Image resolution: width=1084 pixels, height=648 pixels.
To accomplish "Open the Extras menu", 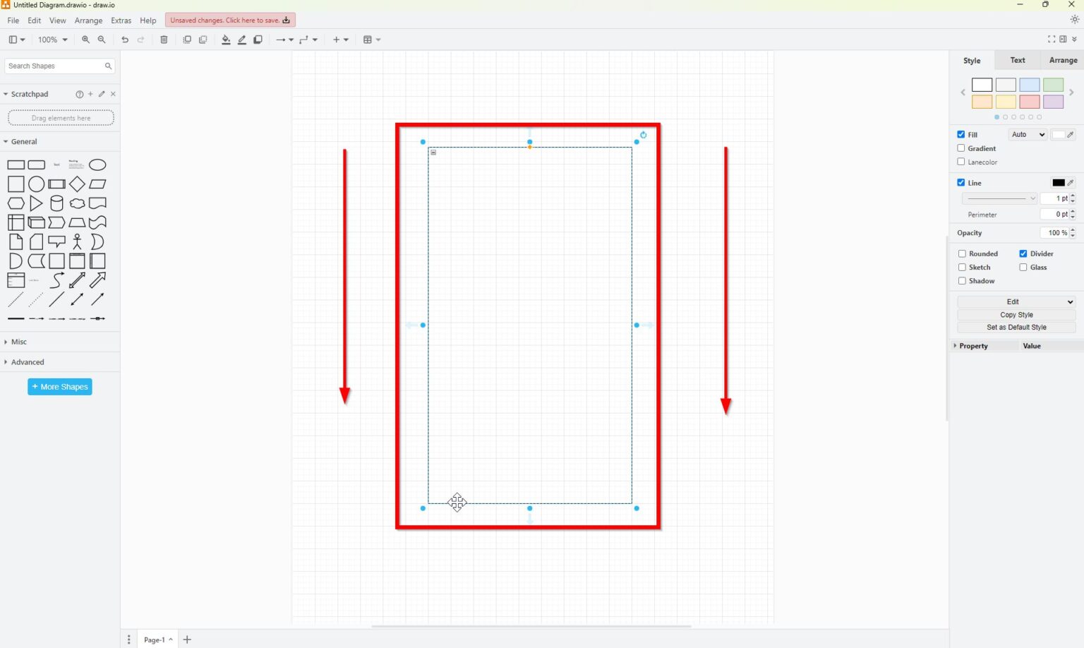I will click(121, 20).
